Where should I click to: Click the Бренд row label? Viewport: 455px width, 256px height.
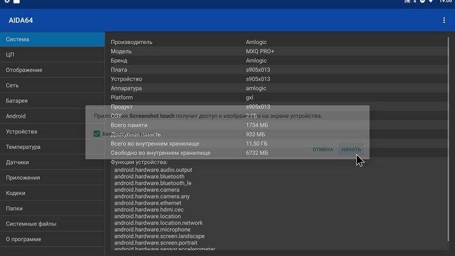pyautogui.click(x=119, y=61)
